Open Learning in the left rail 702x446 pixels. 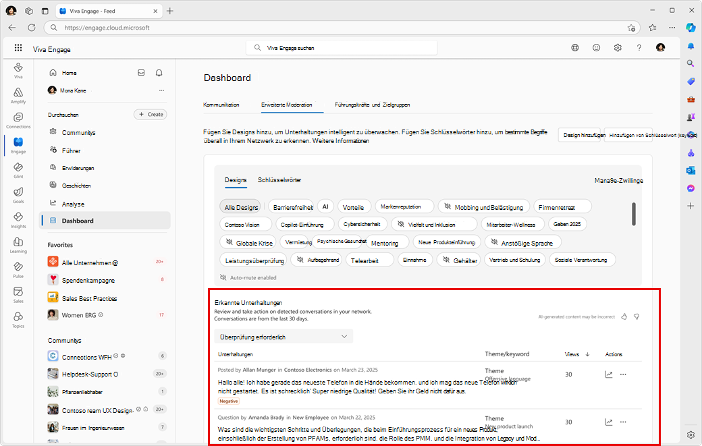coord(18,245)
